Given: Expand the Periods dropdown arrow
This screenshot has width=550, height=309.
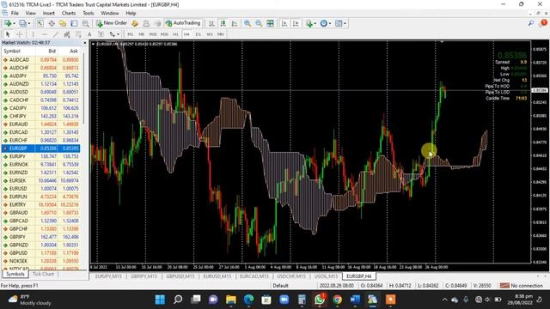Looking at the screenshot, I should pos(330,23).
